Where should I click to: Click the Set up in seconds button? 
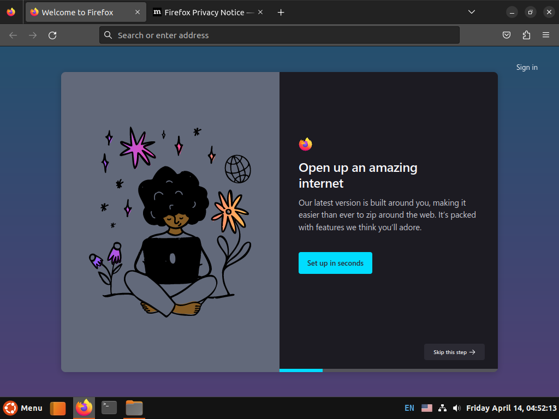pyautogui.click(x=336, y=263)
